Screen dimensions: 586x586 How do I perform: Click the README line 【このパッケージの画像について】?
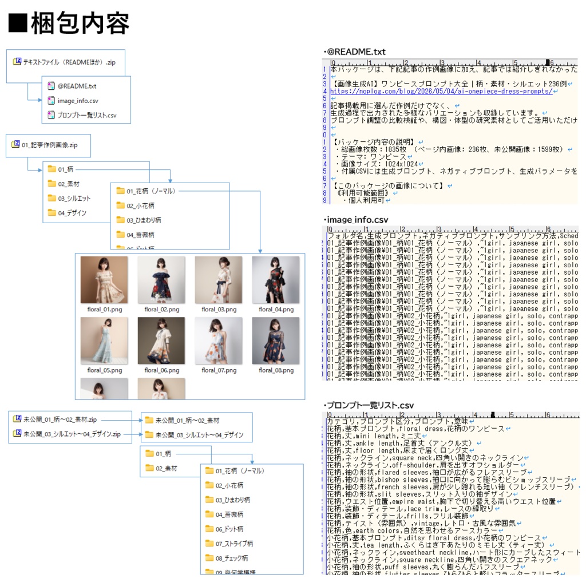click(x=391, y=185)
